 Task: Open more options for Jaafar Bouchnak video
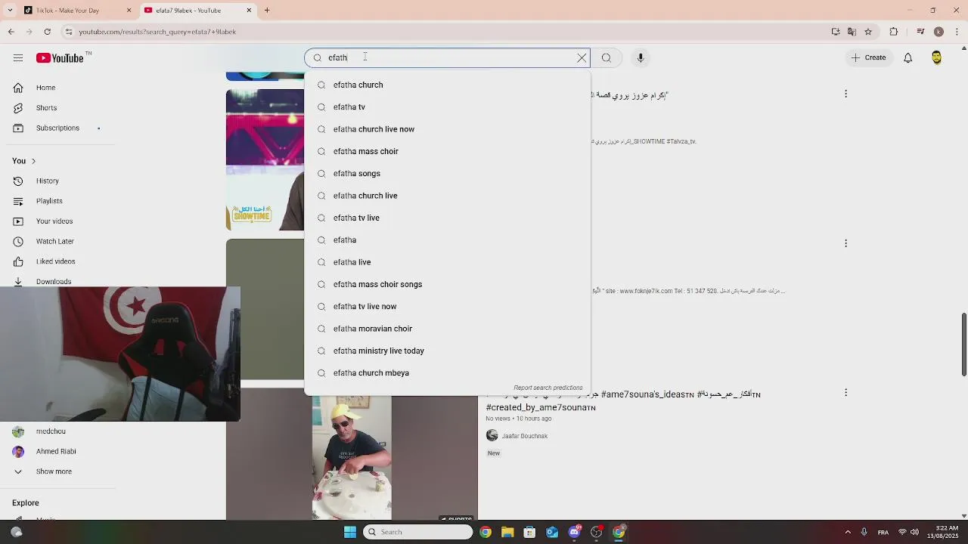(845, 392)
